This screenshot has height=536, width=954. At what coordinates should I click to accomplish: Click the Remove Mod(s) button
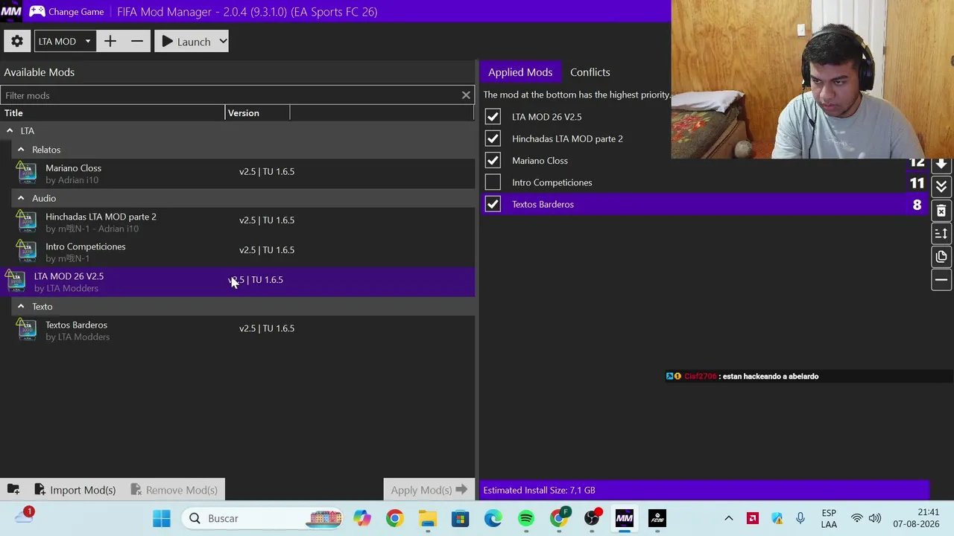click(x=174, y=490)
